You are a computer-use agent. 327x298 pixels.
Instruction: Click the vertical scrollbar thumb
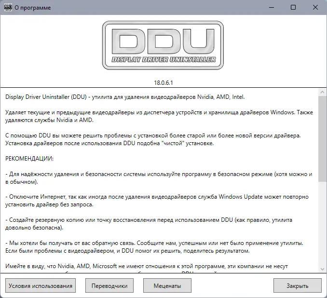[322, 139]
